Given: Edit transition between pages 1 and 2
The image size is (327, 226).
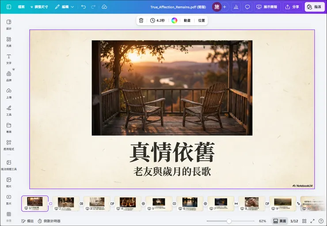Looking at the screenshot, I should [50, 203].
